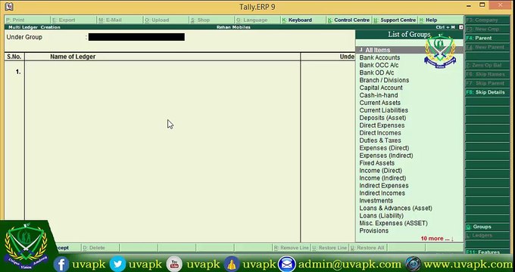Select Misc. Expenses (ASSET) group

pos(394,224)
